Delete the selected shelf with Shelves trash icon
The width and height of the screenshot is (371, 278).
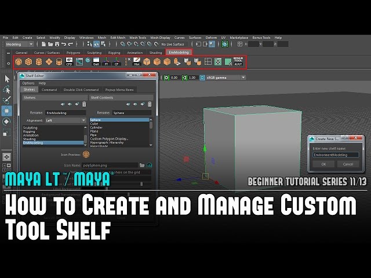84,104
